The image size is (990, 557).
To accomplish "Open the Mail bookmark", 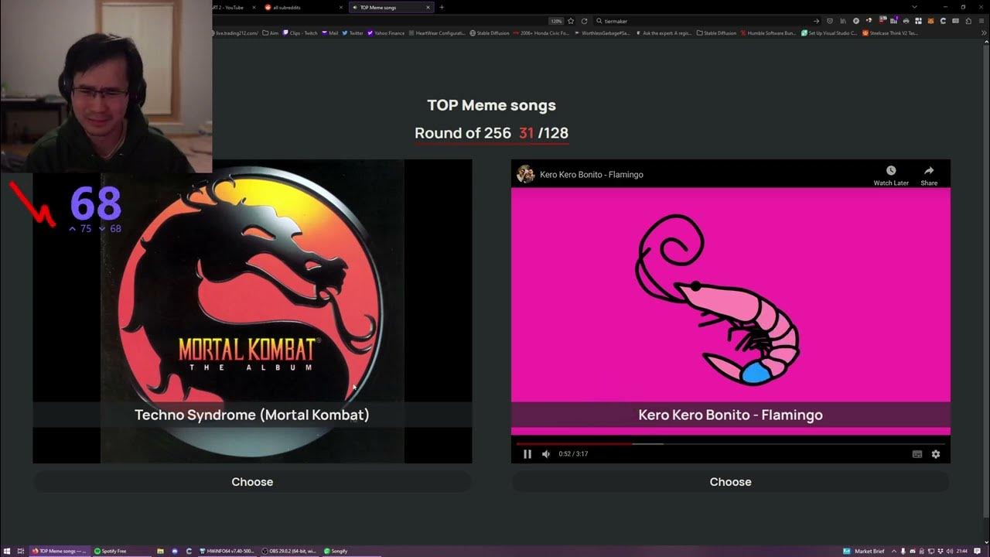I will (330, 33).
